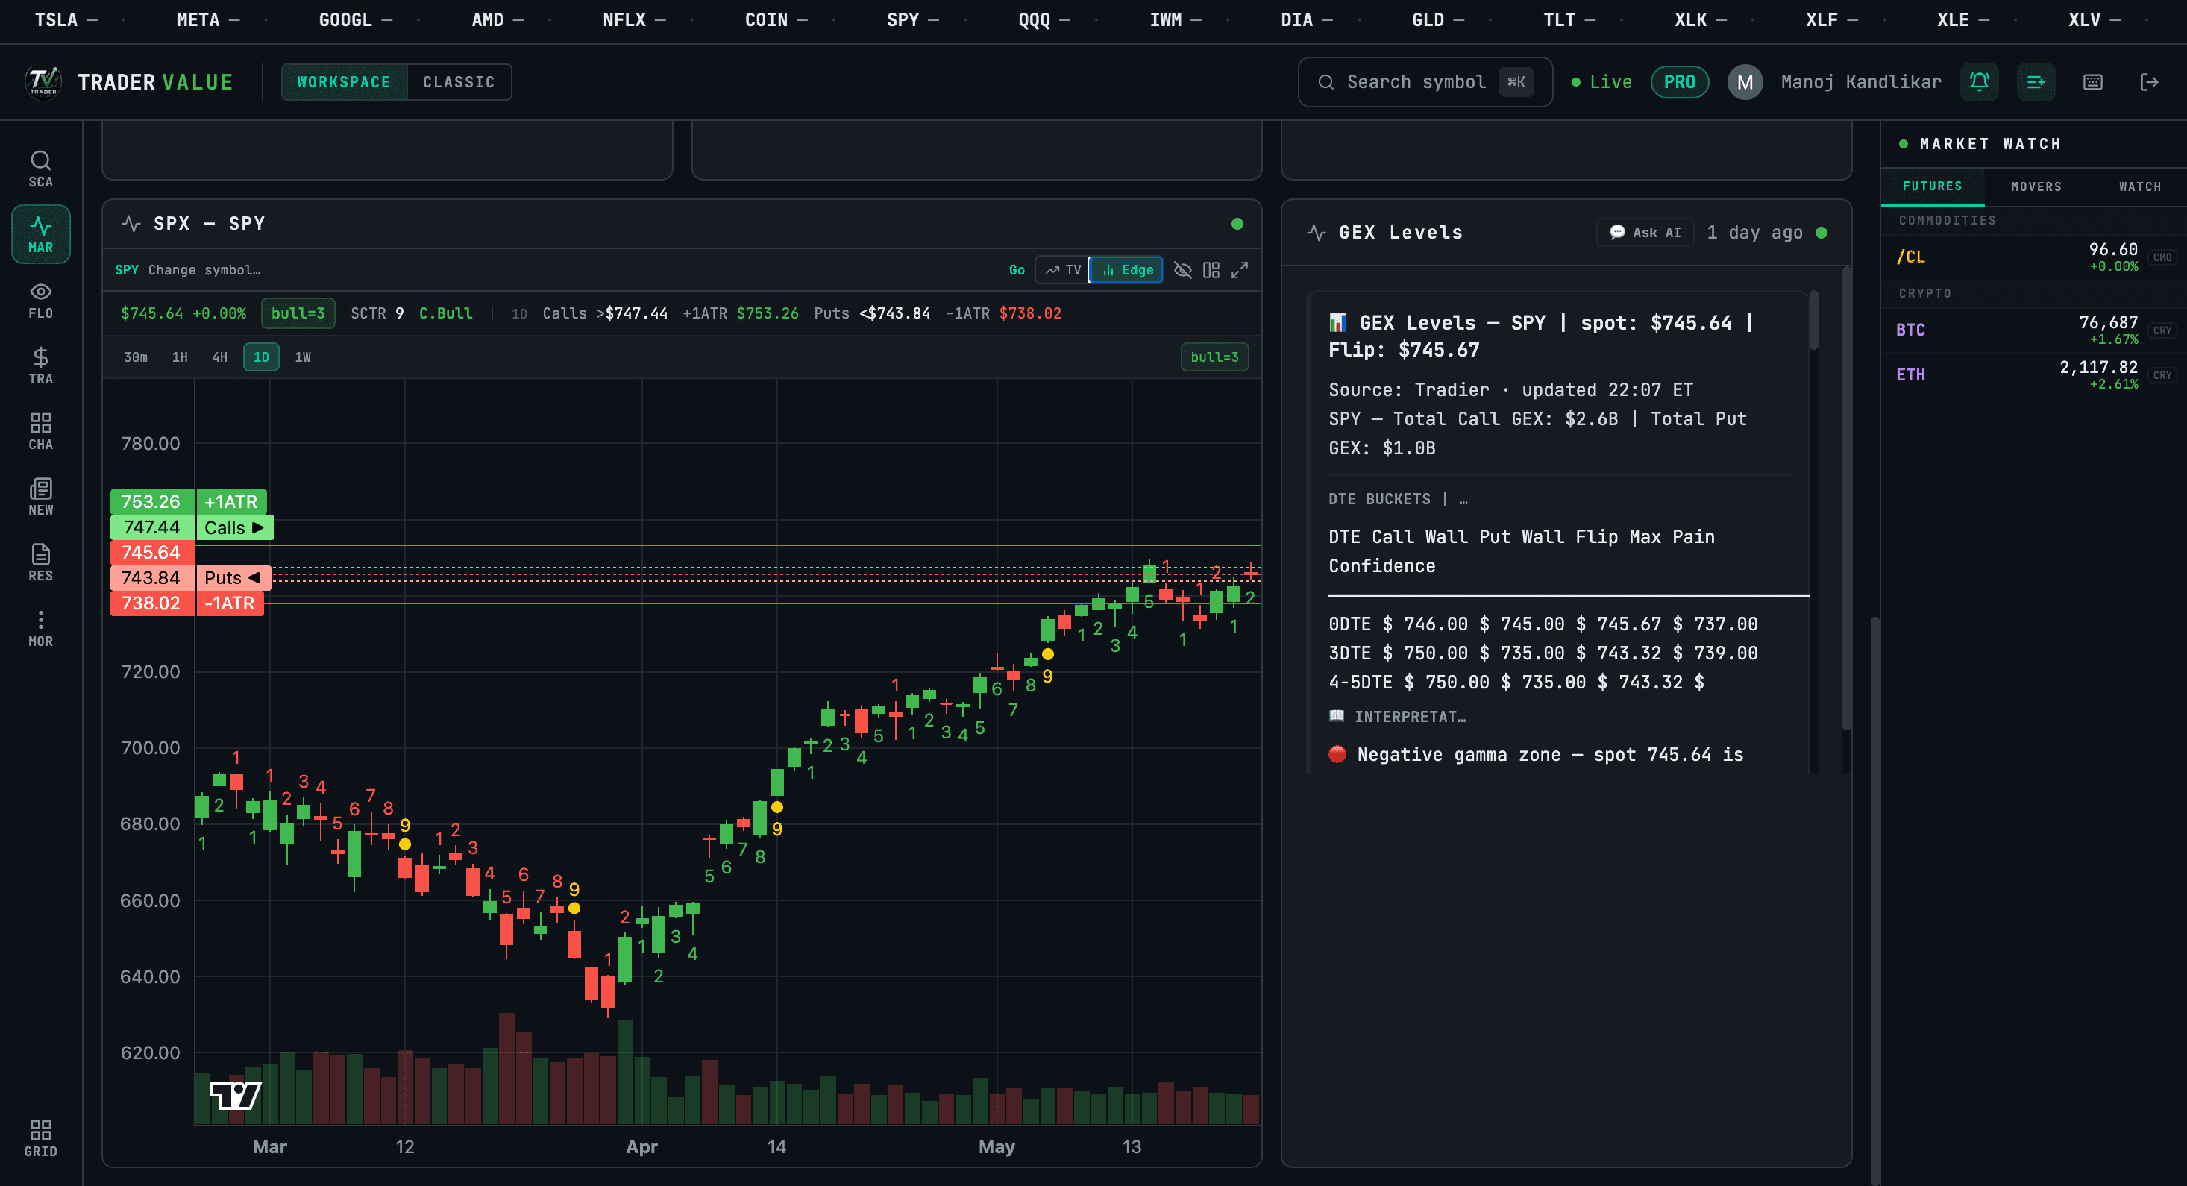Switch chart mode to TV

[1063, 270]
